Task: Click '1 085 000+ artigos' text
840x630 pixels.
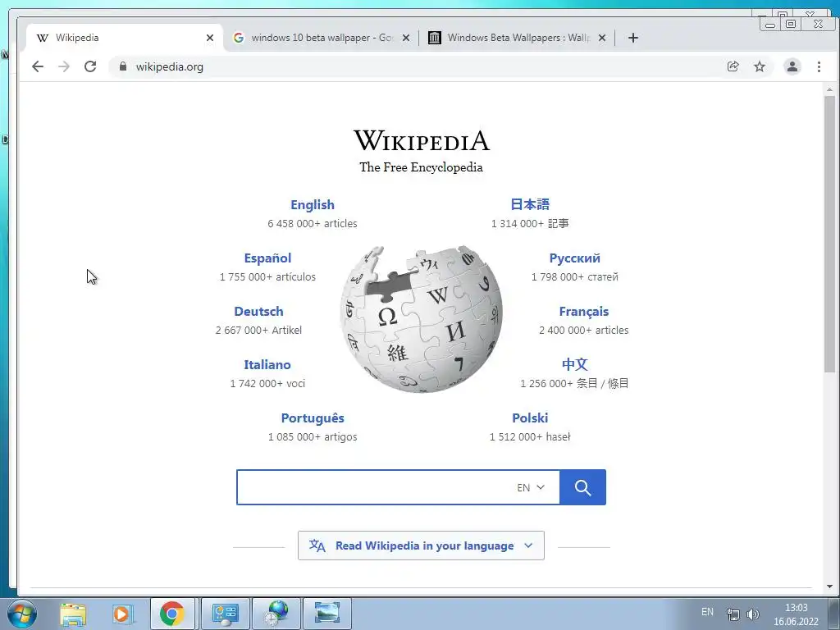Action: [x=313, y=436]
